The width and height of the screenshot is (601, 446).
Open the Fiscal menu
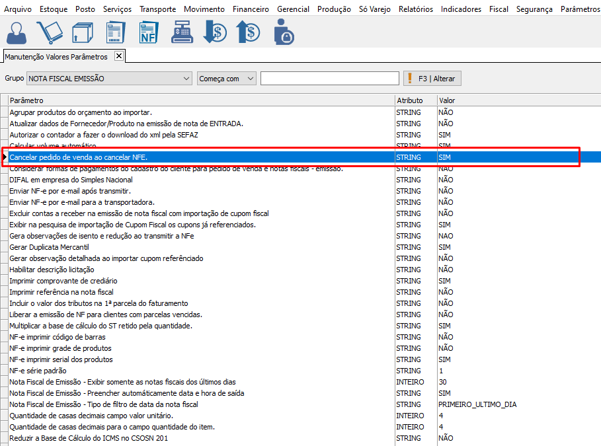[x=499, y=9]
